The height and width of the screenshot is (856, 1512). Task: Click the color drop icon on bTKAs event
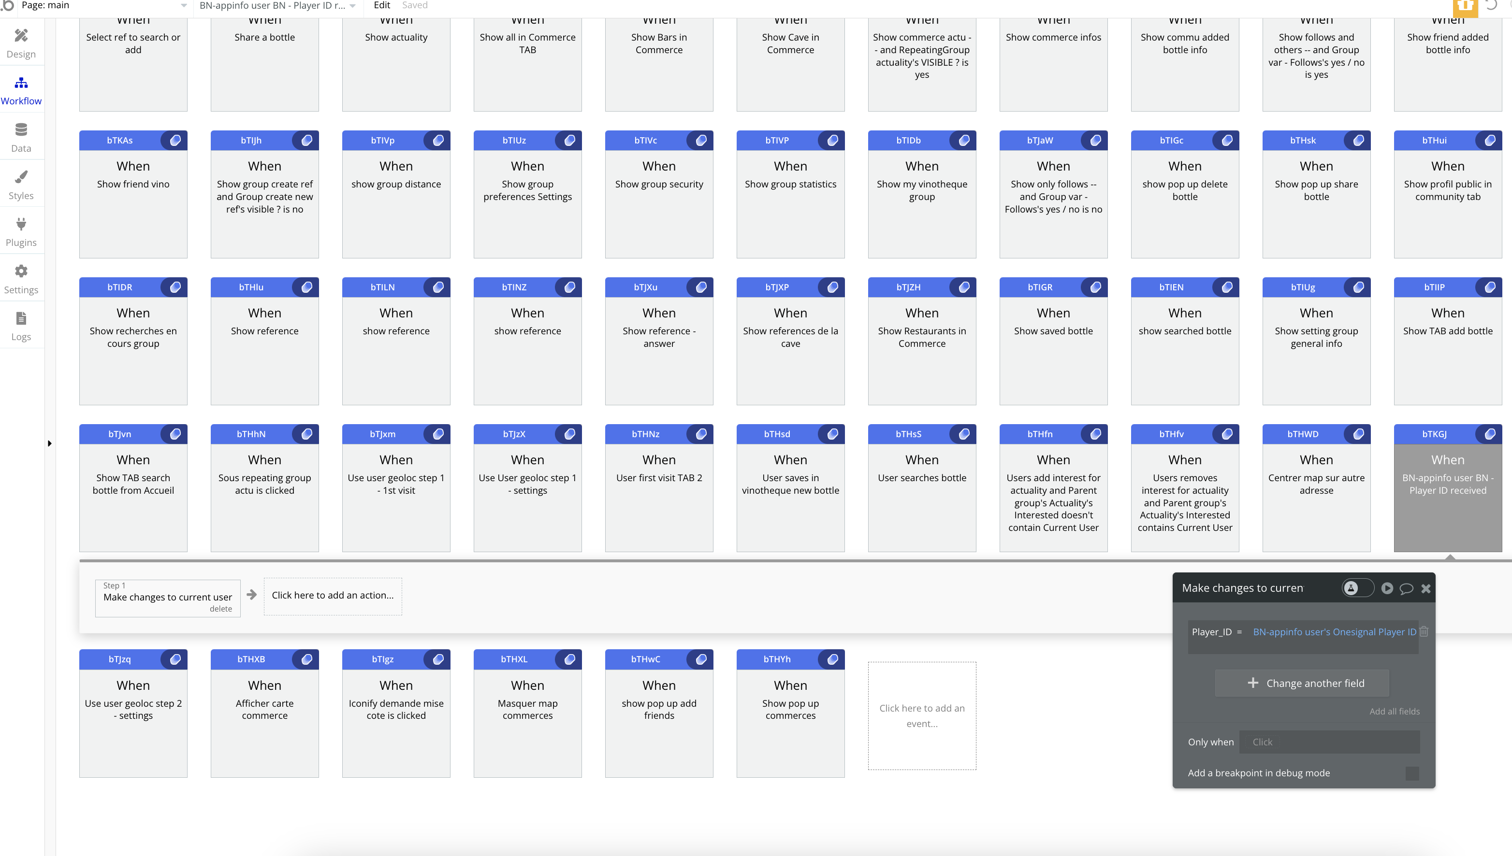(x=175, y=140)
